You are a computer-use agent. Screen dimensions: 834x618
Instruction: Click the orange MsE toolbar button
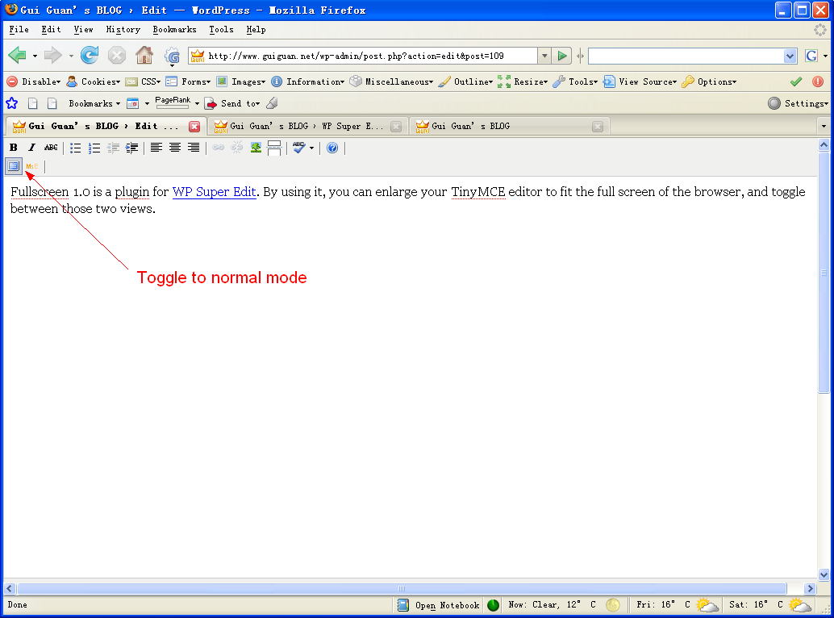[32, 166]
